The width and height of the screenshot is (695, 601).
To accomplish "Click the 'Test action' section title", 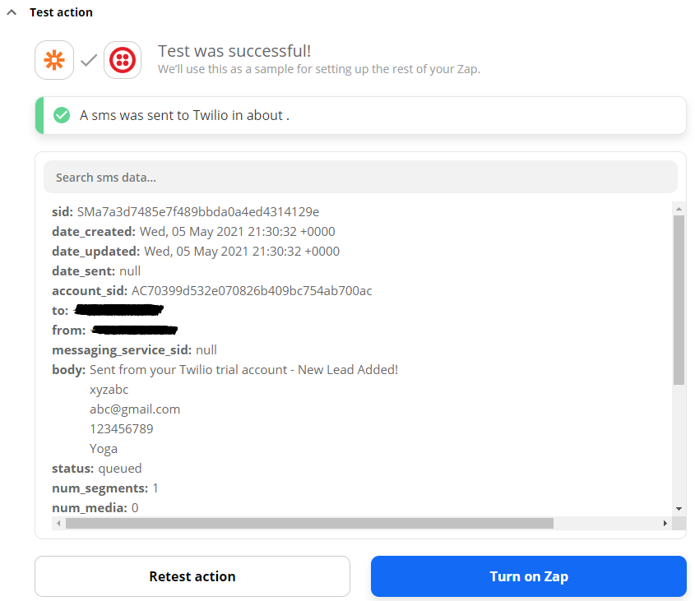I will [61, 12].
